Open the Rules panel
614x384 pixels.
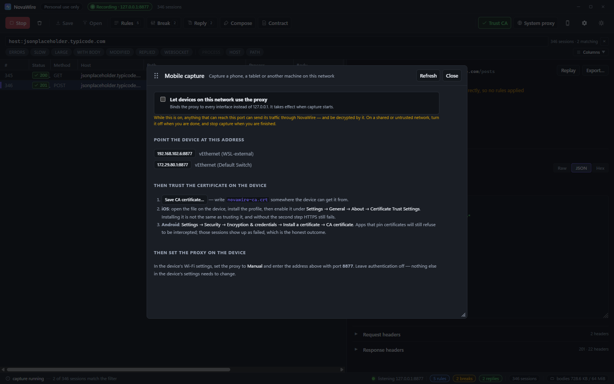pyautogui.click(x=127, y=23)
